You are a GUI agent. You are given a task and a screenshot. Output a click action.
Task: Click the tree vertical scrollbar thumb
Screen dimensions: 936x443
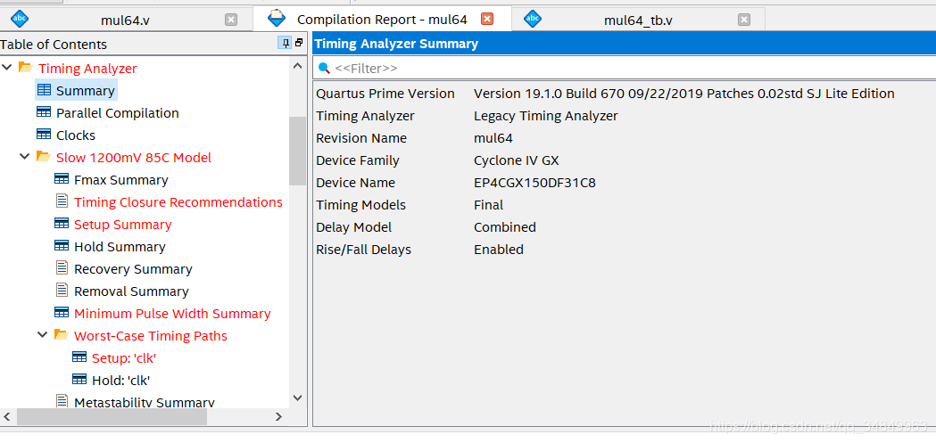(x=298, y=151)
